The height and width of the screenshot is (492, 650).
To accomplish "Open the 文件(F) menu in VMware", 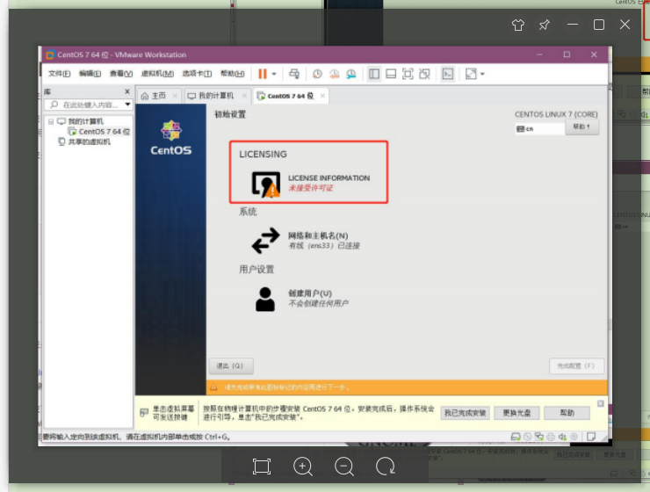I will tap(59, 74).
